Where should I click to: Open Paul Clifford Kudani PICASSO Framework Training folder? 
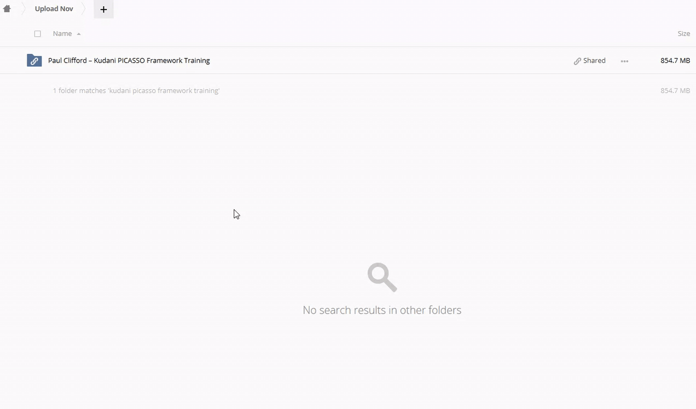pyautogui.click(x=129, y=61)
